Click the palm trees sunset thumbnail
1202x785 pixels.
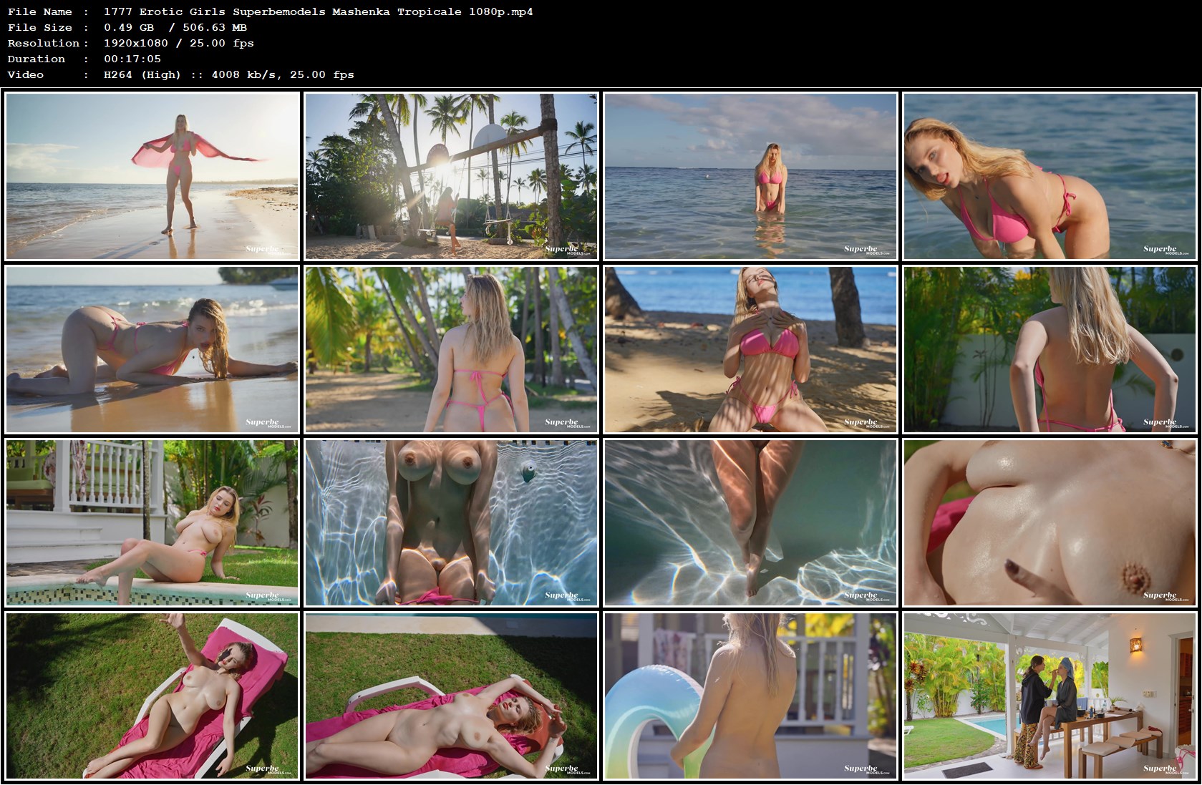(453, 177)
